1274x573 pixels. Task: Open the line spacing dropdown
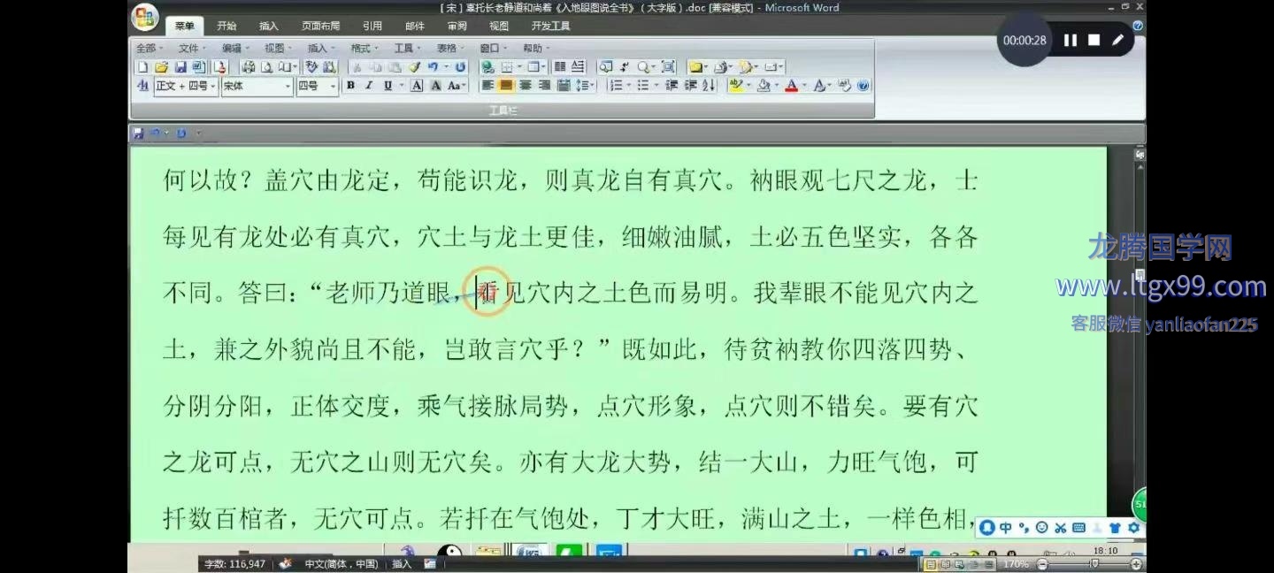click(585, 86)
